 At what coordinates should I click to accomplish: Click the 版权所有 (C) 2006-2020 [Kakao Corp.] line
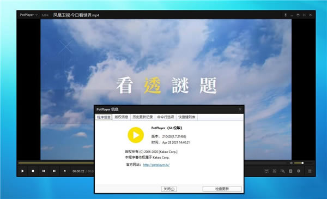pos(151,152)
